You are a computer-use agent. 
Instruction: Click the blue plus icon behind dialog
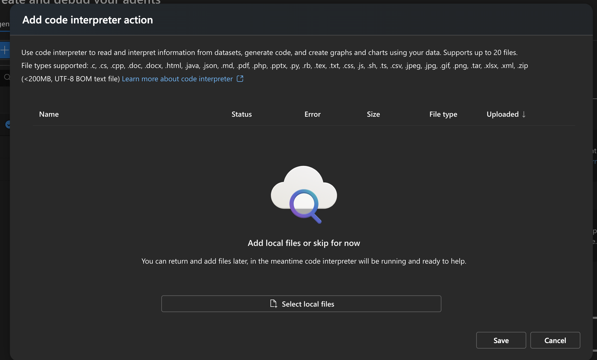5,50
